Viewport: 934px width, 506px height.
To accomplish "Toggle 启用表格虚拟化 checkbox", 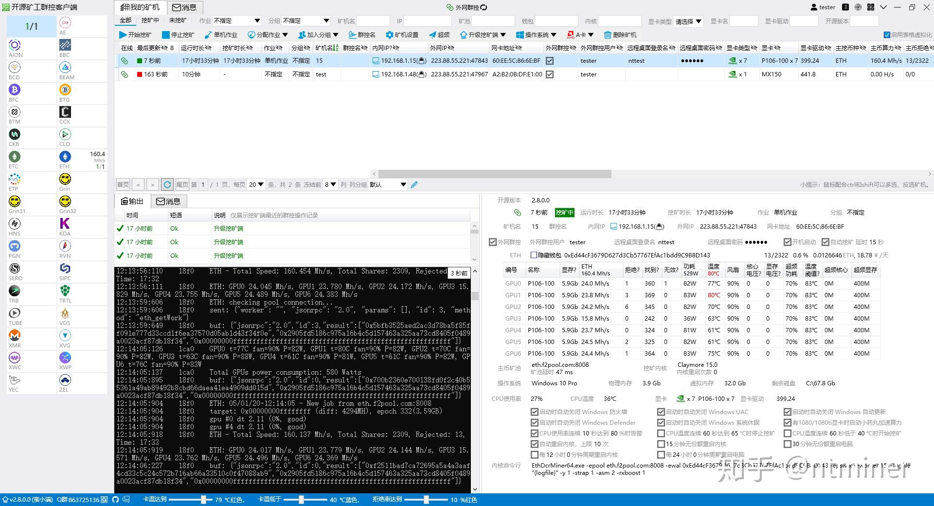I will pyautogui.click(x=887, y=35).
